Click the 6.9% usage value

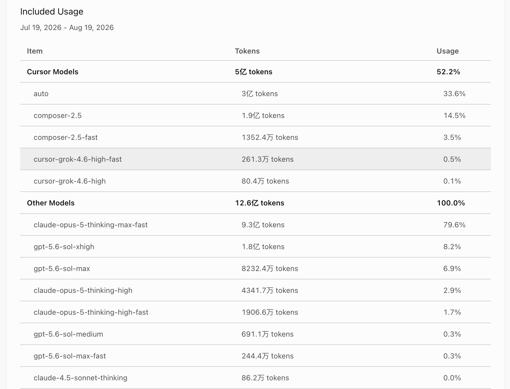coord(452,268)
